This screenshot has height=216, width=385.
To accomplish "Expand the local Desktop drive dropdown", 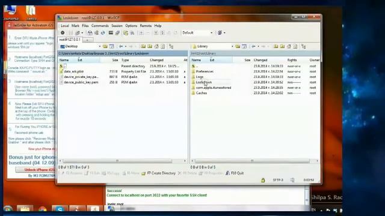I will [100, 46].
